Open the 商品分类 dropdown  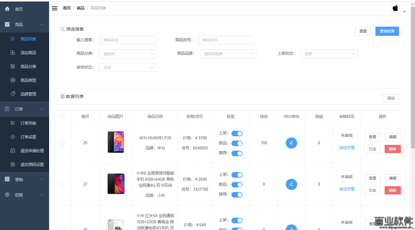[128, 54]
